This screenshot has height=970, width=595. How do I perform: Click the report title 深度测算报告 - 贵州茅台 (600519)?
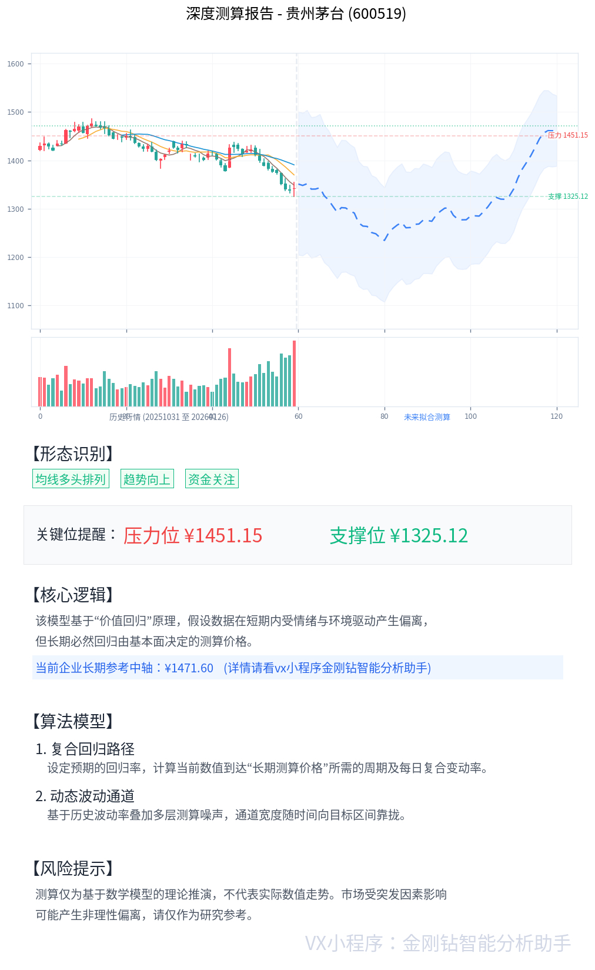point(296,14)
